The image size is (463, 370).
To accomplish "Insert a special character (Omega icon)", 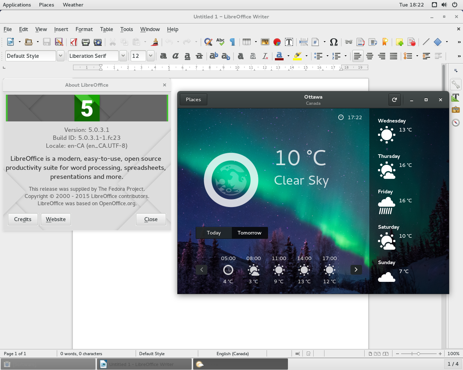I will click(334, 42).
